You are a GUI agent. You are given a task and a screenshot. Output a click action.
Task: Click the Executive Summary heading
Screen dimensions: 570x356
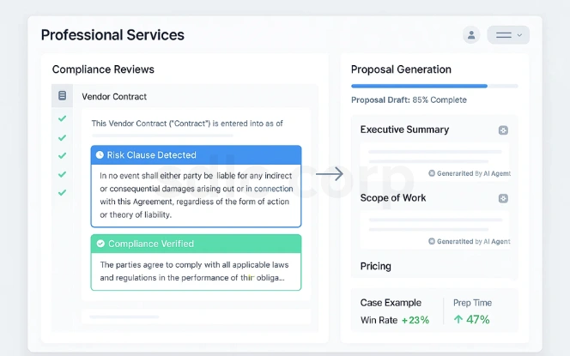point(404,130)
